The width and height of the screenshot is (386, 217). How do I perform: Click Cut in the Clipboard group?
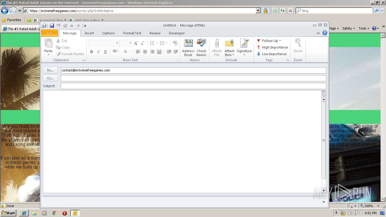tap(62, 41)
